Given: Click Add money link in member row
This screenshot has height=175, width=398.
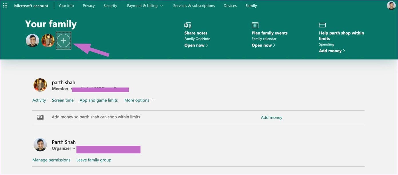Looking at the screenshot, I should point(272,117).
